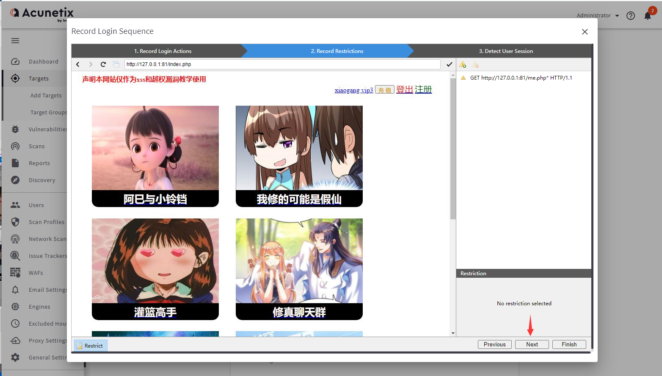Screen dimensions: 662x376
Task: Click the add restriction warning icon
Action: click(x=463, y=65)
